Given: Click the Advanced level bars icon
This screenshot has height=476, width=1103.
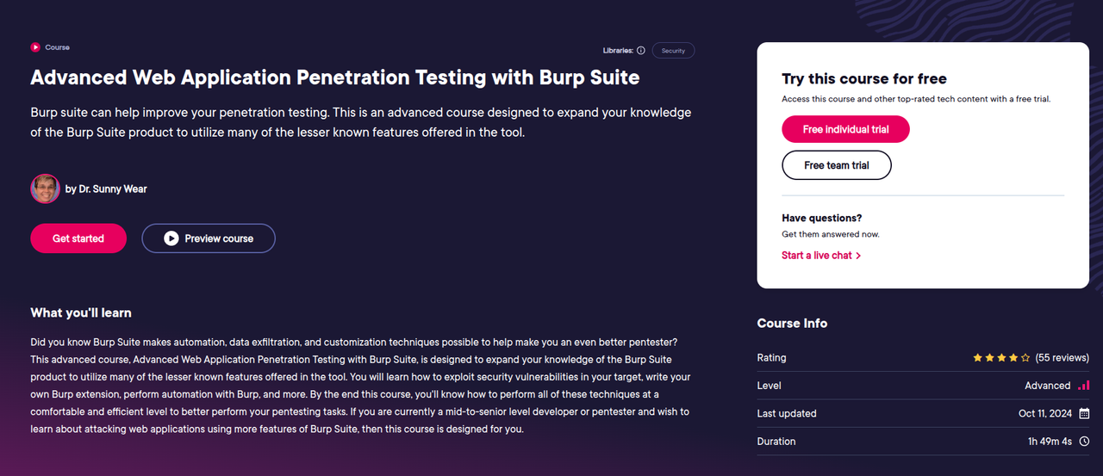Looking at the screenshot, I should [x=1084, y=386].
